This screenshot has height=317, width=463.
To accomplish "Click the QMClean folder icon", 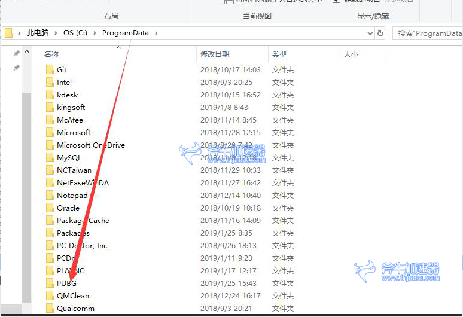I will (50, 295).
